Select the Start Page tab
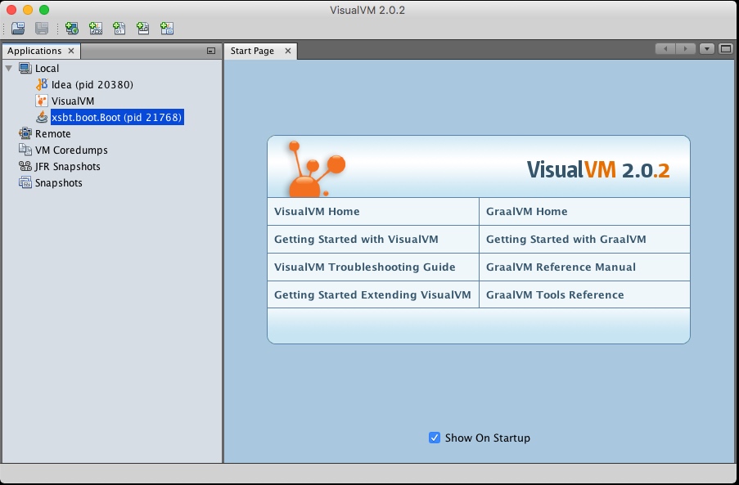739x485 pixels. coord(252,51)
